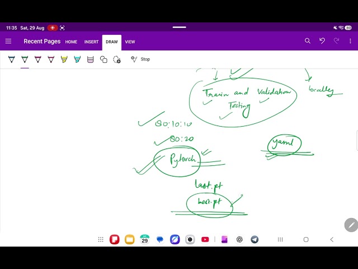The height and width of the screenshot is (269, 358).
Task: Open the purple OneNote app in dock
Action: (x=224, y=239)
